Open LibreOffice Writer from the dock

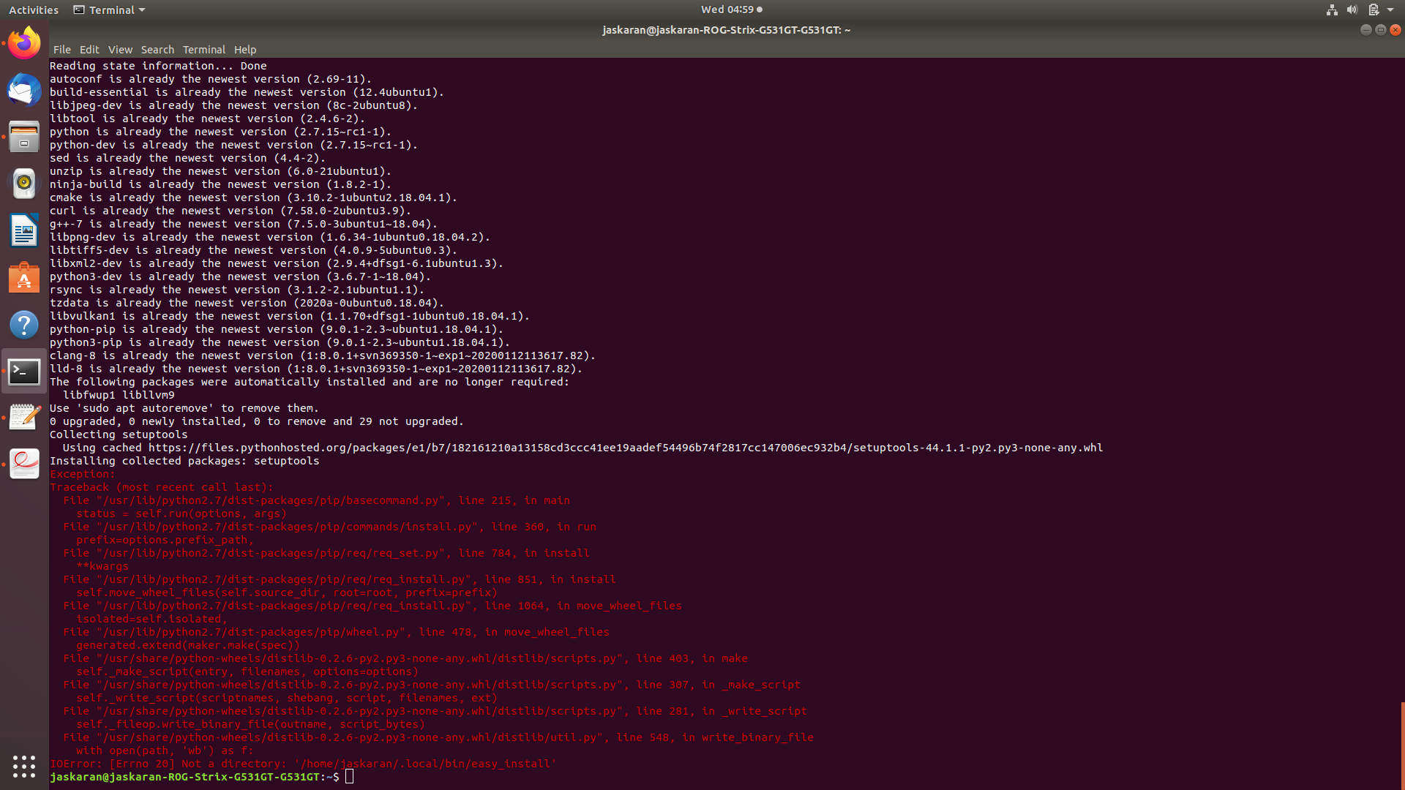pos(24,230)
